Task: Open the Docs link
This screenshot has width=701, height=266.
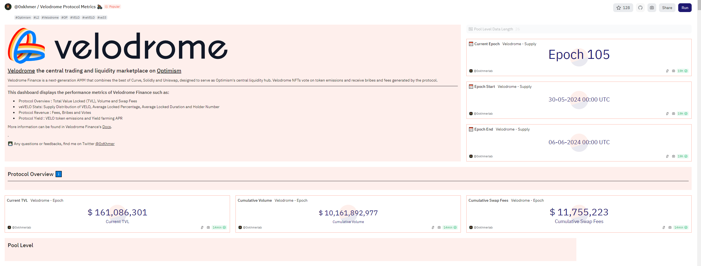Action: pyautogui.click(x=106, y=127)
